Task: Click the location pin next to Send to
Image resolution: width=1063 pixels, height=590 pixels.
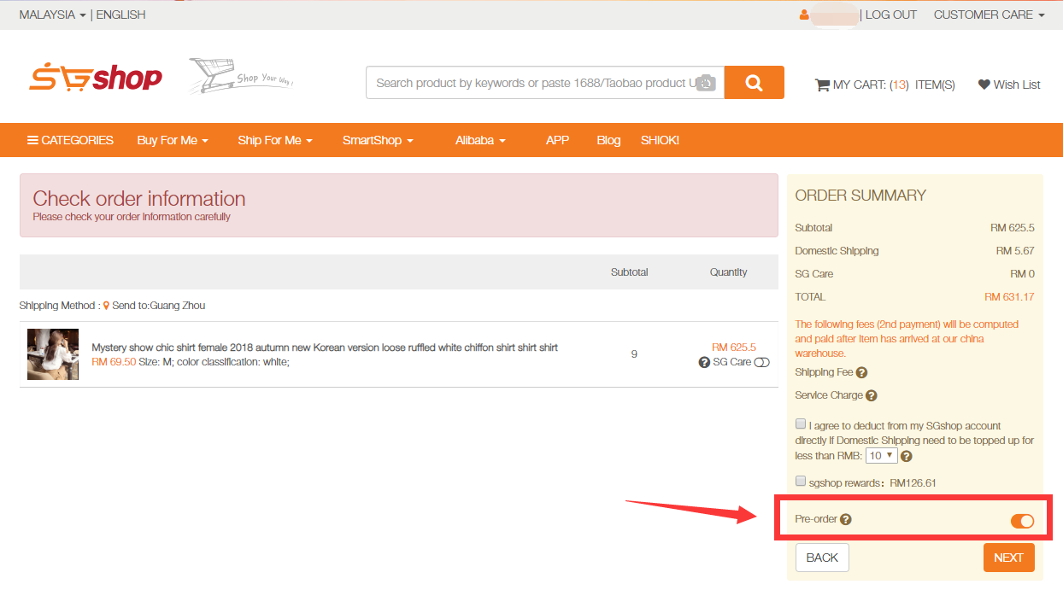Action: point(107,306)
